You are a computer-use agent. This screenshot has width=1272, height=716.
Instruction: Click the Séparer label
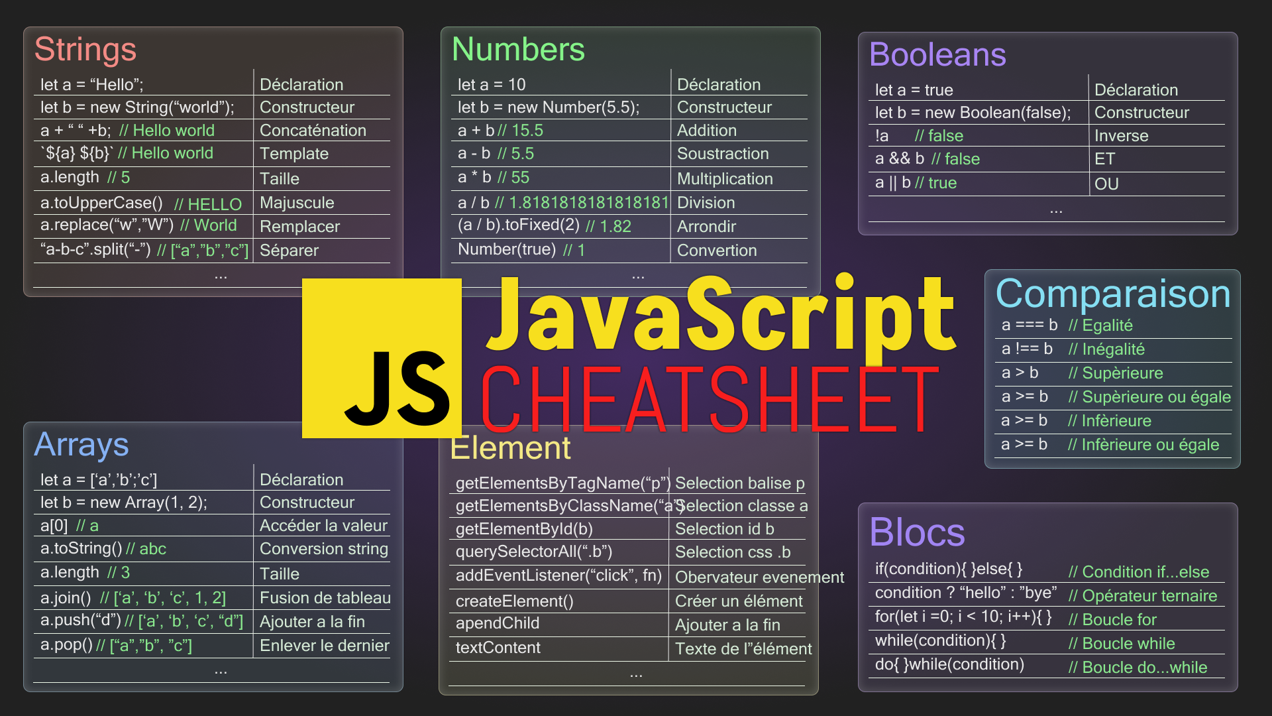289,251
